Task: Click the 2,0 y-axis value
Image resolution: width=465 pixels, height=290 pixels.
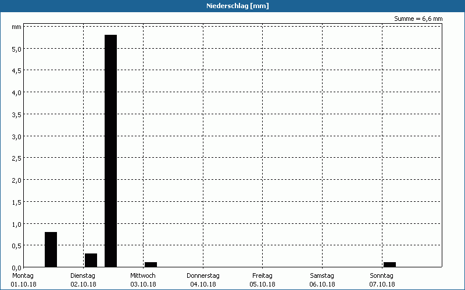Action: point(17,180)
